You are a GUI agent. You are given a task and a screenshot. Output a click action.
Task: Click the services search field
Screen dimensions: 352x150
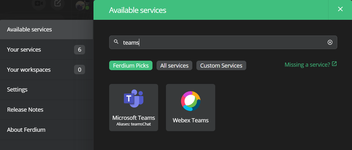(x=223, y=42)
